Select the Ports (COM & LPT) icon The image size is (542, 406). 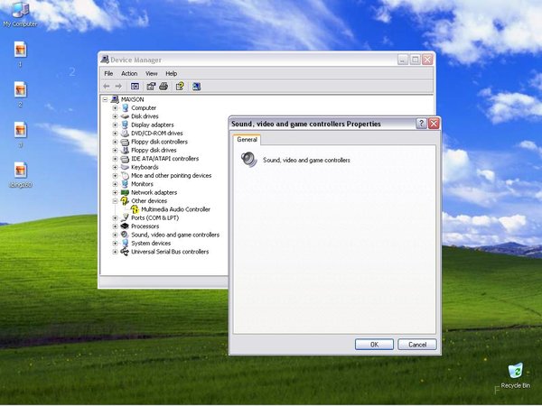[x=126, y=217]
